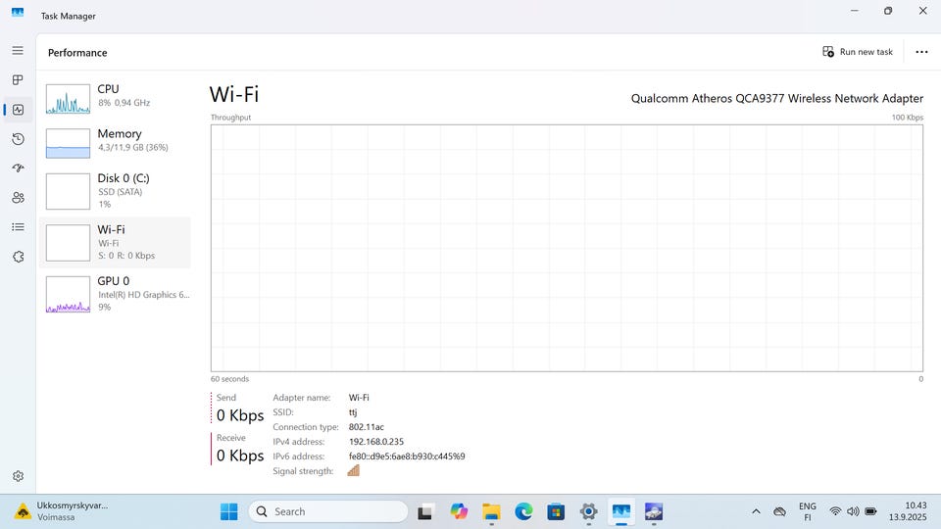Select Disk 0 (C:) item
Image resolution: width=941 pixels, height=529 pixels.
(x=116, y=191)
